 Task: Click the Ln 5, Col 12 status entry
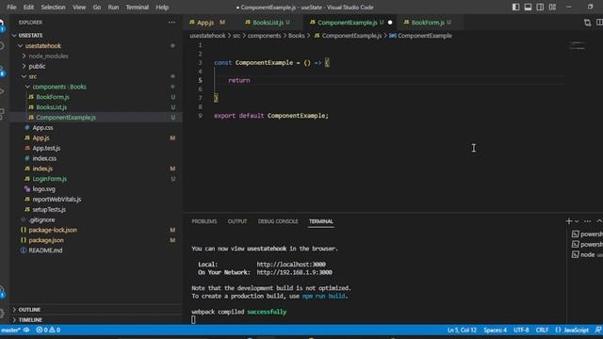pyautogui.click(x=462, y=330)
